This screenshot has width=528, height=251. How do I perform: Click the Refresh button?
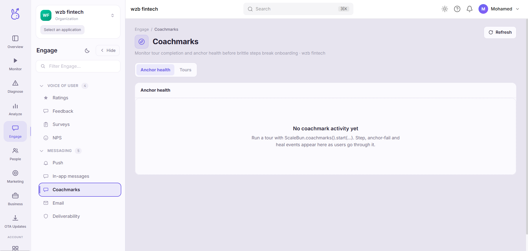click(x=500, y=32)
